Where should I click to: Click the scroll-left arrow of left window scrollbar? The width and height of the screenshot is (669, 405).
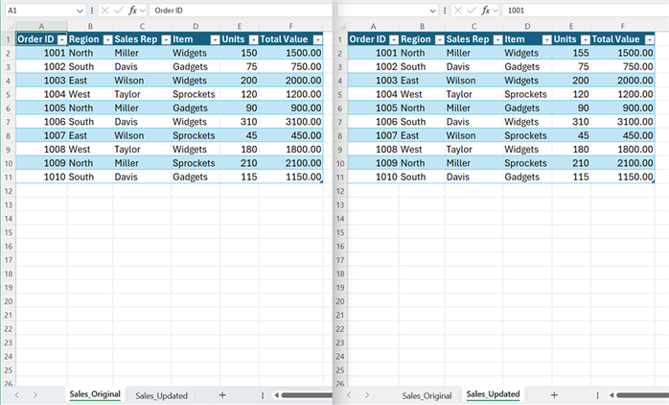coord(276,395)
